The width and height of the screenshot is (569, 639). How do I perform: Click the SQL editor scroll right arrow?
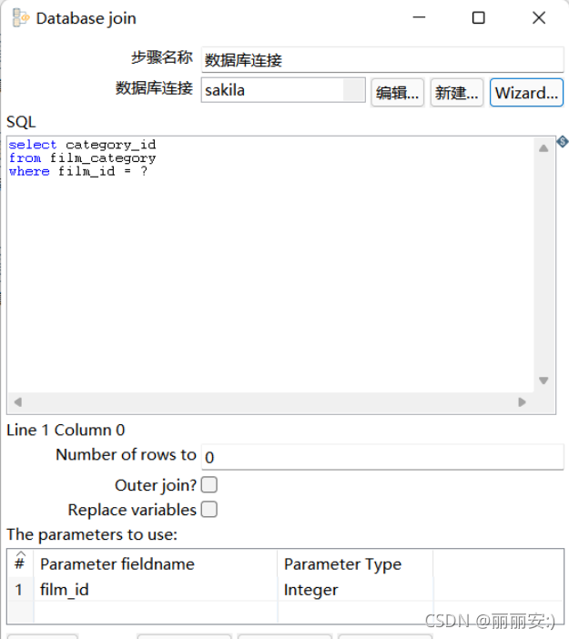click(522, 402)
